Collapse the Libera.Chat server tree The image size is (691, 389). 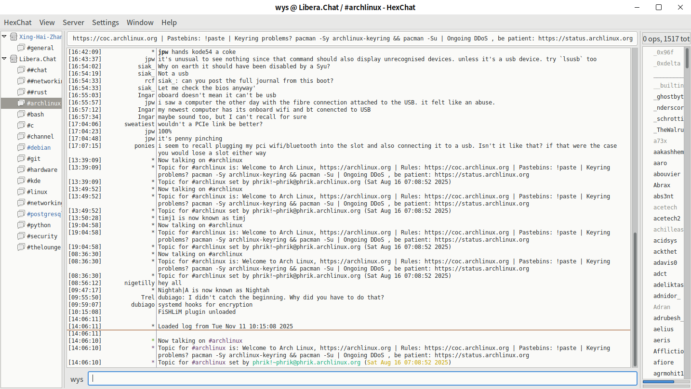(x=5, y=59)
